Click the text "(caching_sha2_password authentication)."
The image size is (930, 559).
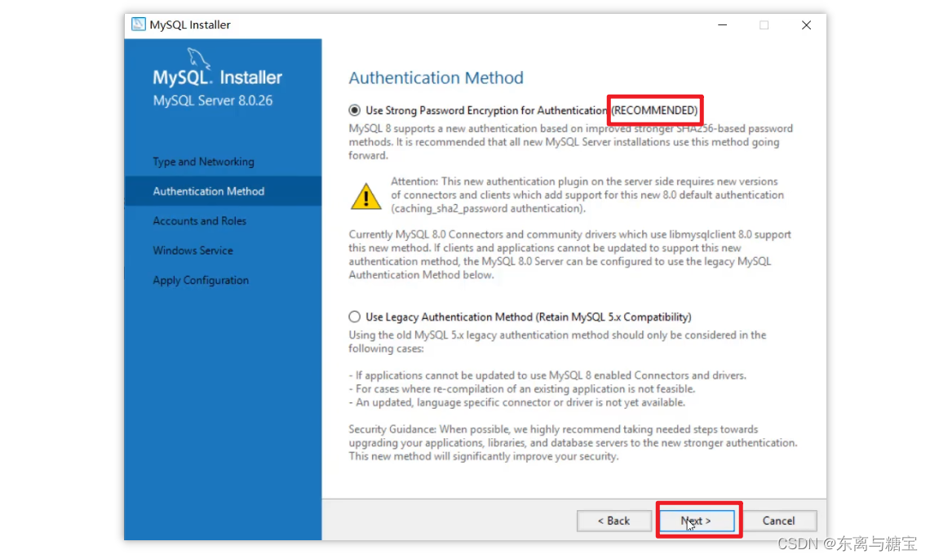tap(488, 208)
